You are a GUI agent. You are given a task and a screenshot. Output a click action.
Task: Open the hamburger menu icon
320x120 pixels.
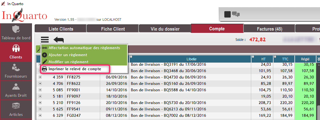pos(45,40)
